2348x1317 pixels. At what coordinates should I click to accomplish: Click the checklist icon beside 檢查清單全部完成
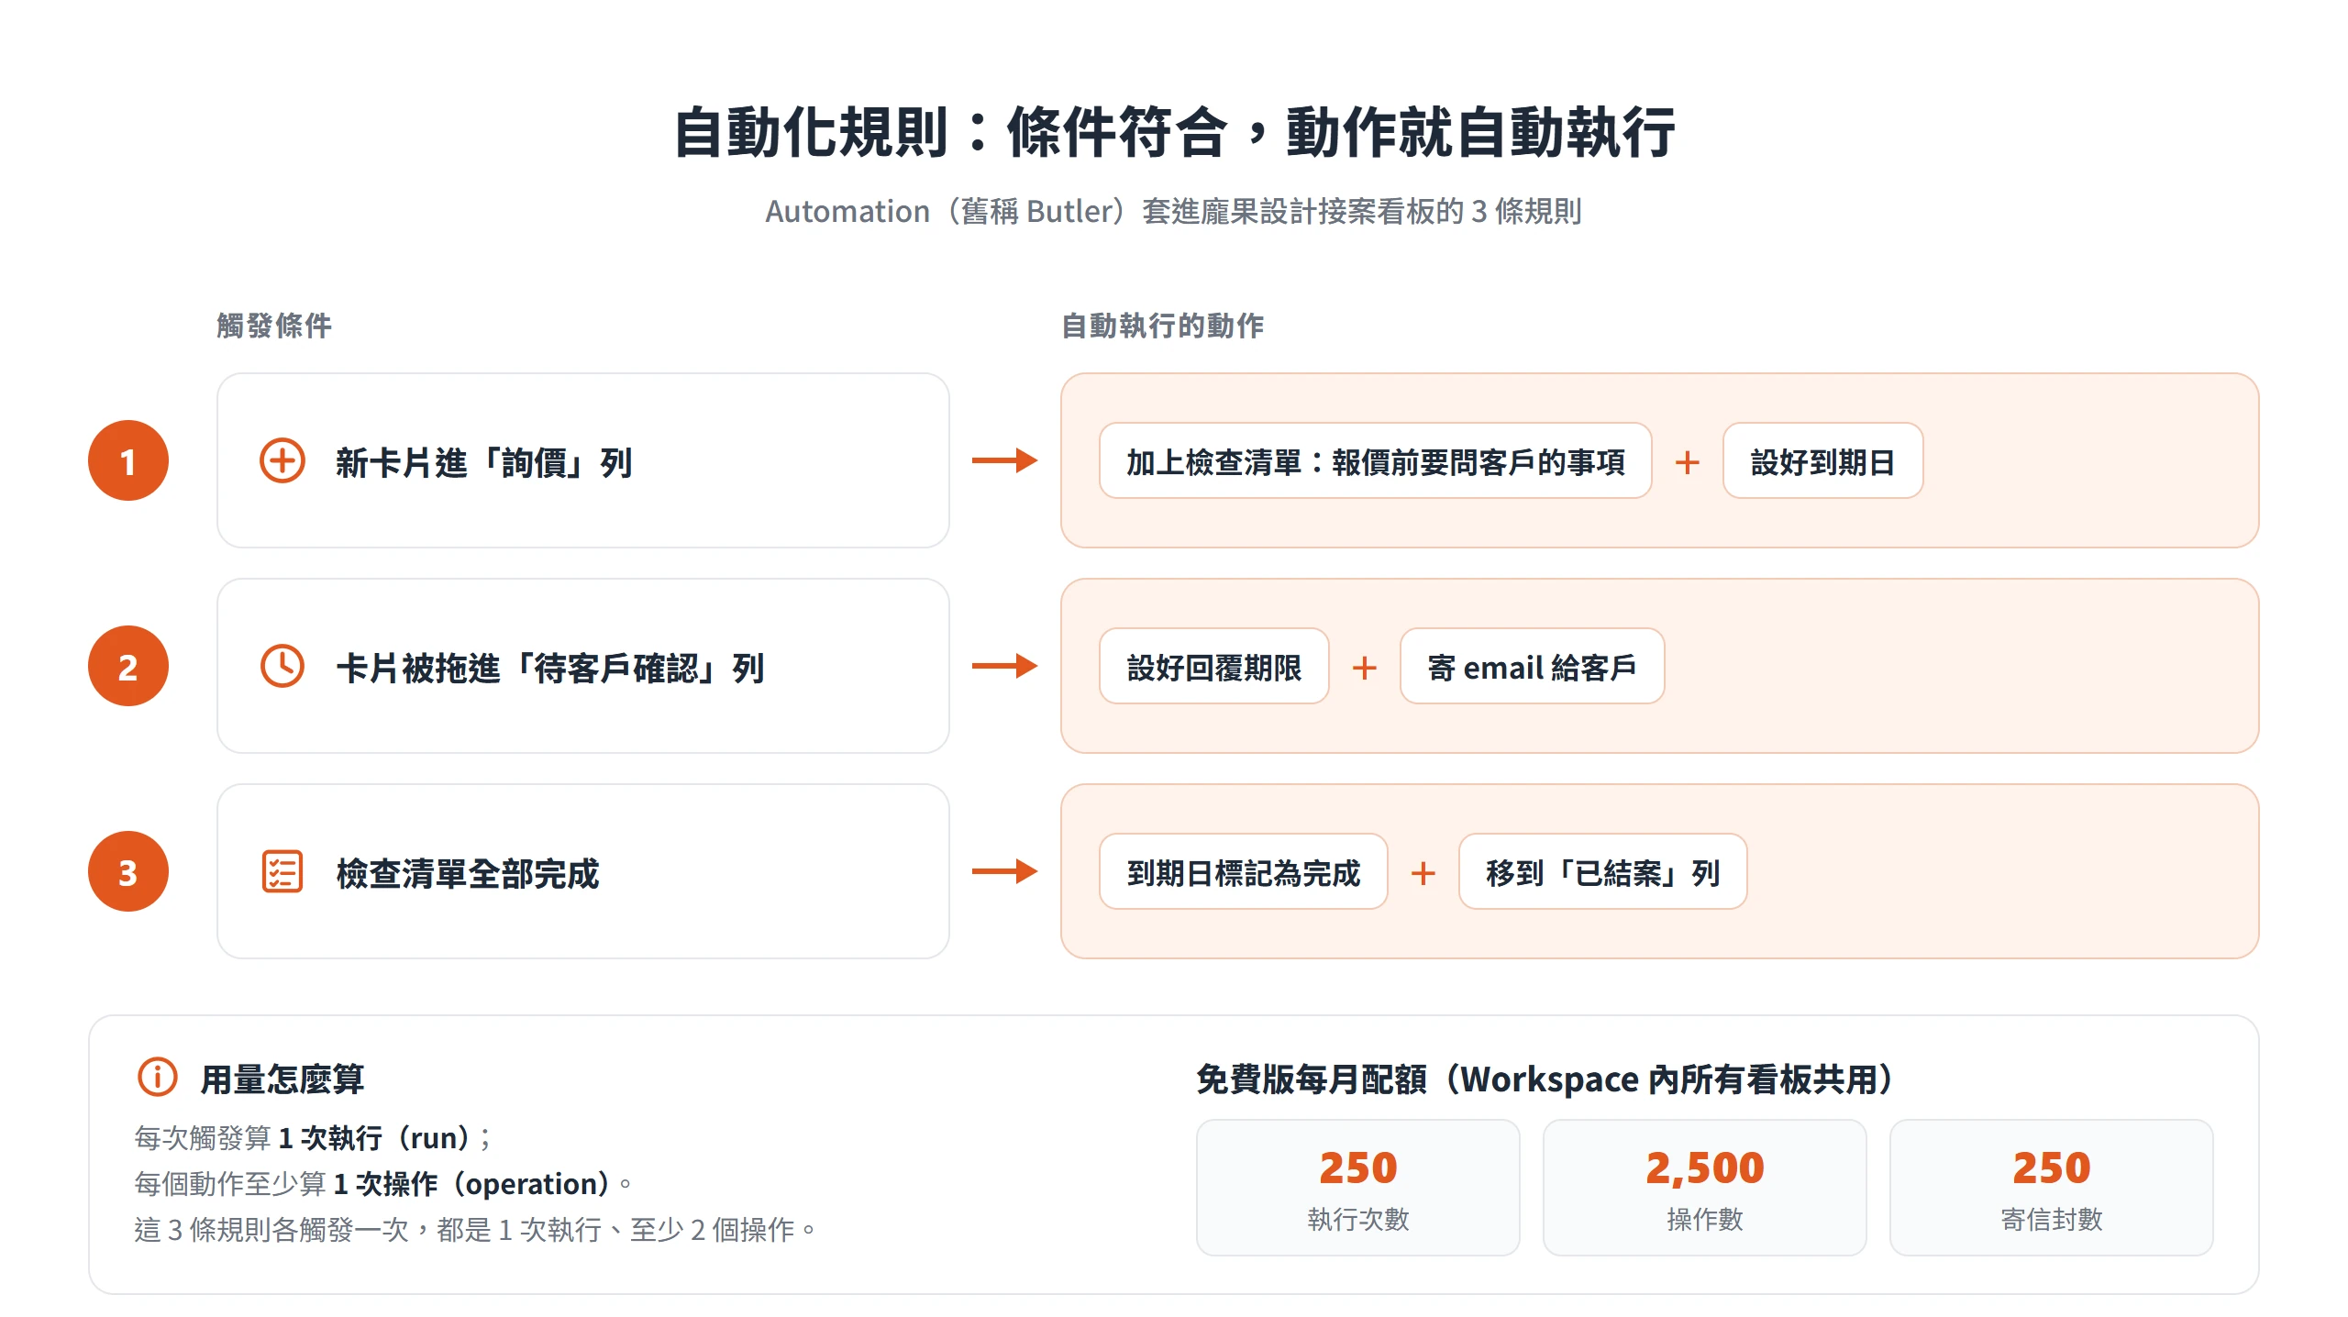(282, 871)
